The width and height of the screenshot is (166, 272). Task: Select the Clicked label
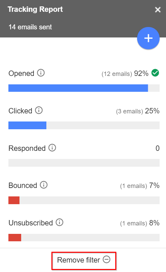pyautogui.click(x=20, y=111)
